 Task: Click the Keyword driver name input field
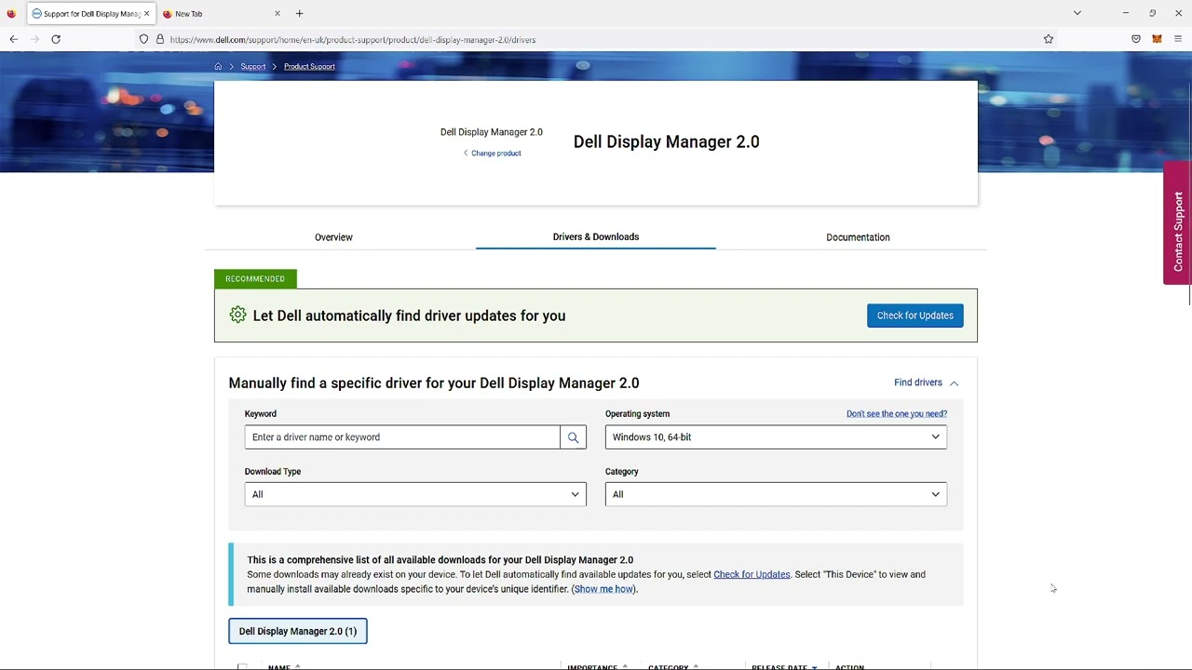click(x=402, y=437)
